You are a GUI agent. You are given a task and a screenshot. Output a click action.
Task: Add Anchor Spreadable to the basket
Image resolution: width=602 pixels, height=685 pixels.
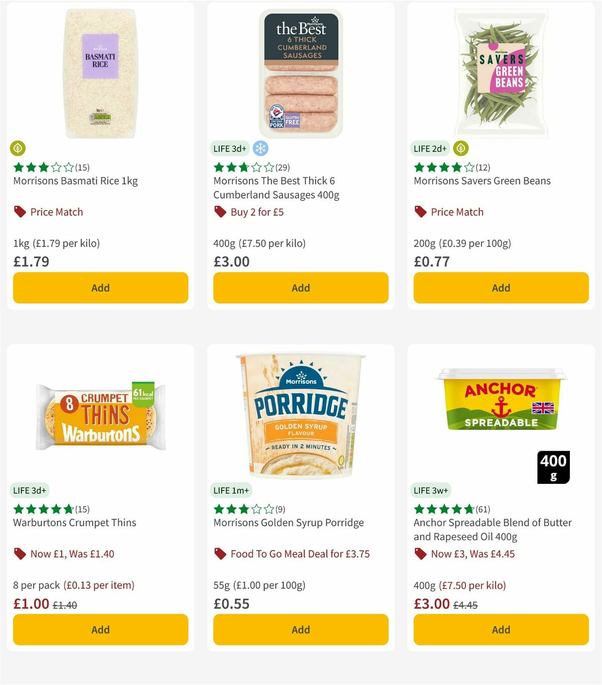coord(501,629)
